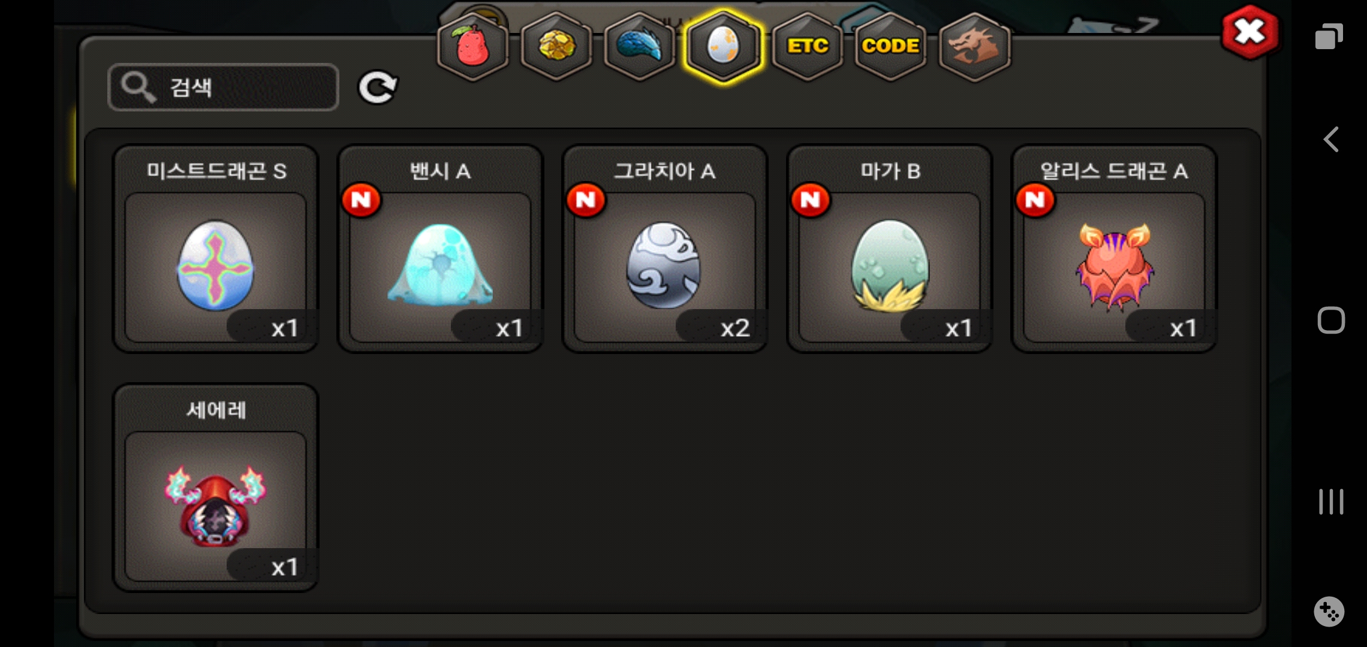Image resolution: width=1367 pixels, height=647 pixels.
Task: Select the highlighted egg category tab
Action: tap(724, 47)
